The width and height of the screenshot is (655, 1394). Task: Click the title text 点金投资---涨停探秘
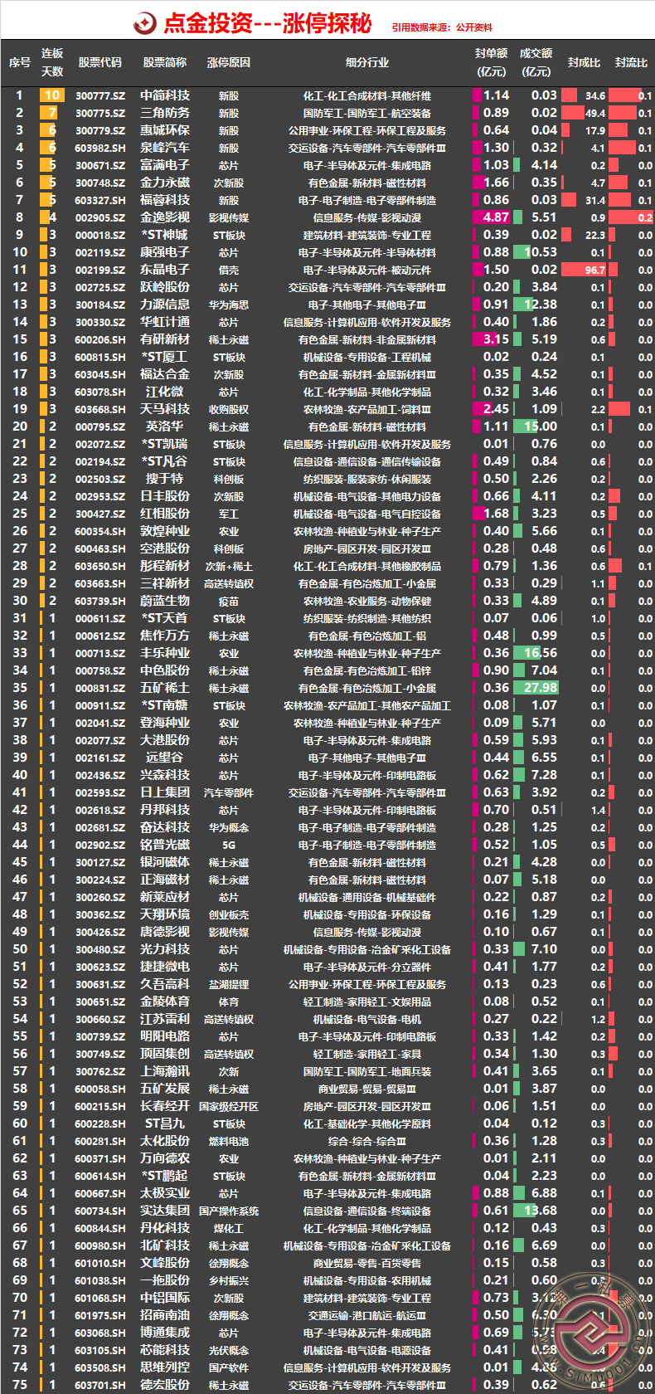tap(267, 23)
